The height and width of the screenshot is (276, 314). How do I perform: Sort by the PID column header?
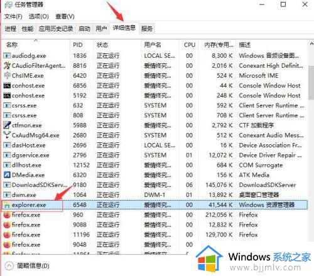pyautogui.click(x=82, y=45)
